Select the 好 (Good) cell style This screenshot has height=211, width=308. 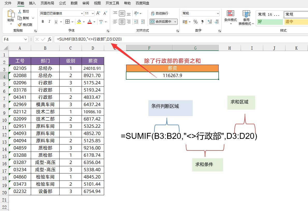click(270, 21)
